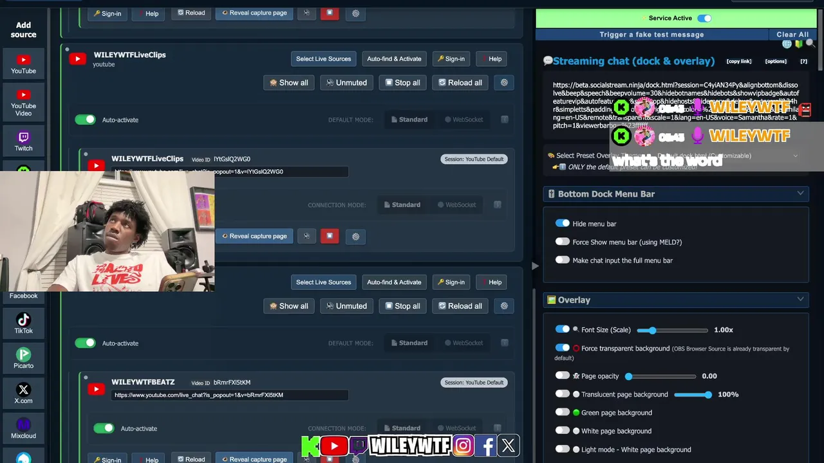Click first Select Live Sources button
Image resolution: width=824 pixels, height=463 pixels.
(323, 59)
